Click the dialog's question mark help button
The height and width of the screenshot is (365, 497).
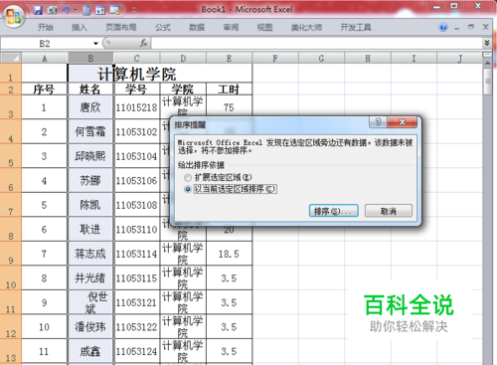pyautogui.click(x=378, y=122)
